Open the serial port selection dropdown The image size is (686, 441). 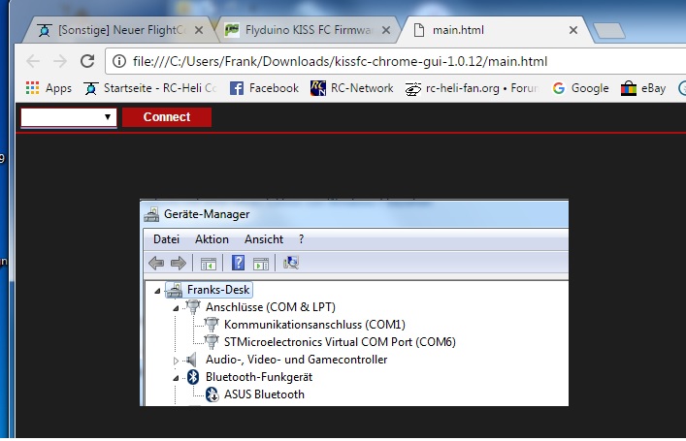[69, 117]
